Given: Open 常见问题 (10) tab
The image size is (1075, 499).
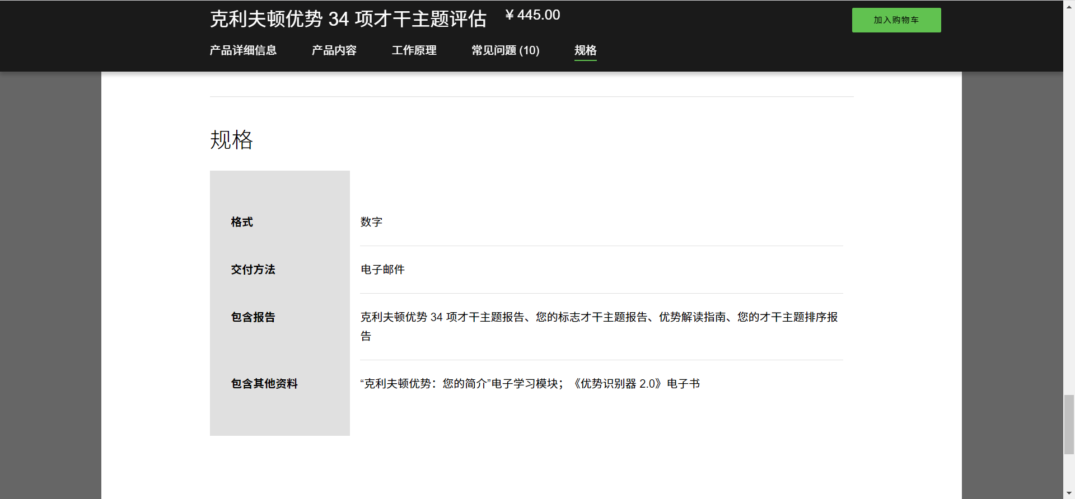Looking at the screenshot, I should click(506, 50).
